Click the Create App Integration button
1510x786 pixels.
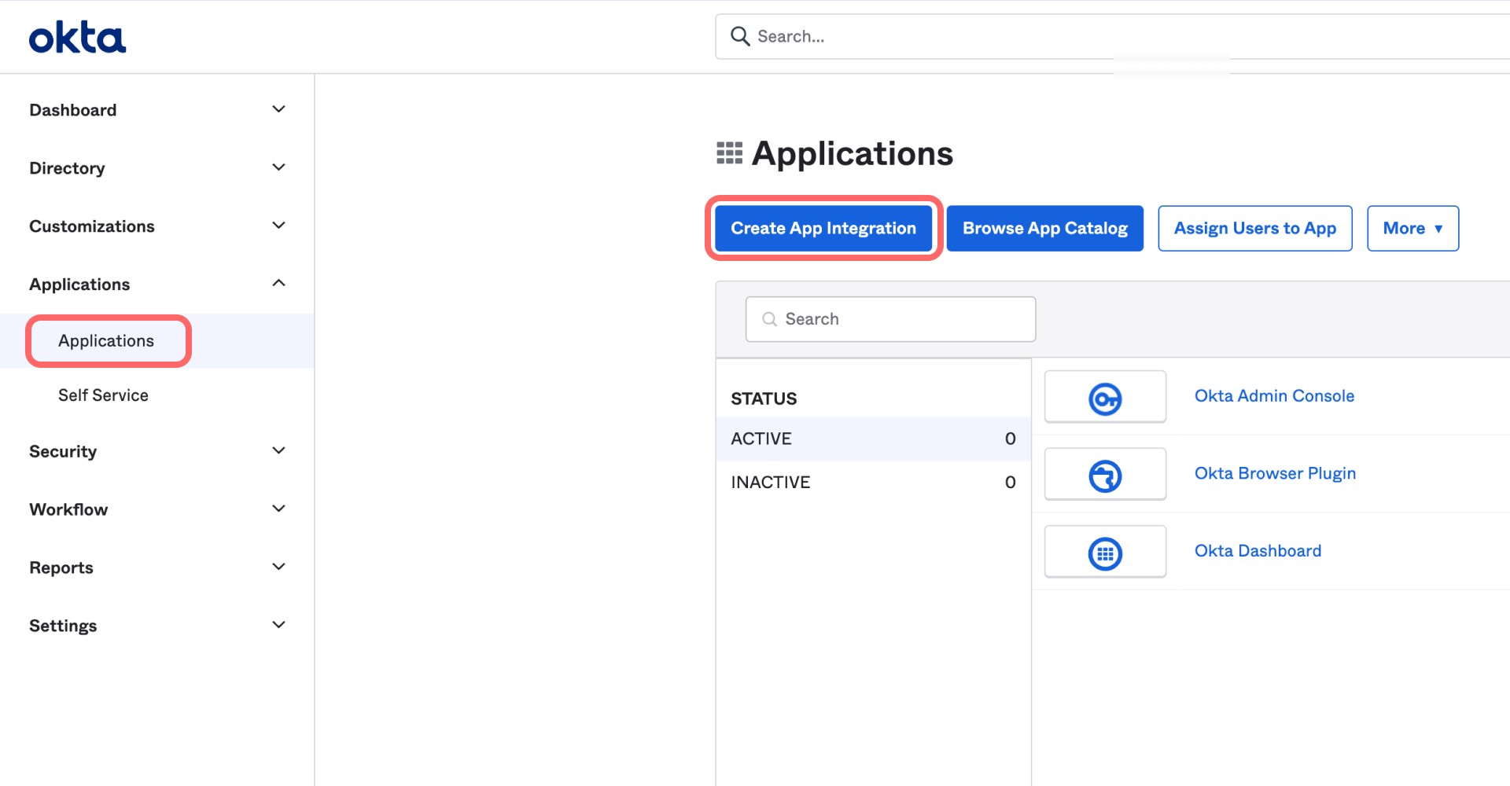click(823, 228)
